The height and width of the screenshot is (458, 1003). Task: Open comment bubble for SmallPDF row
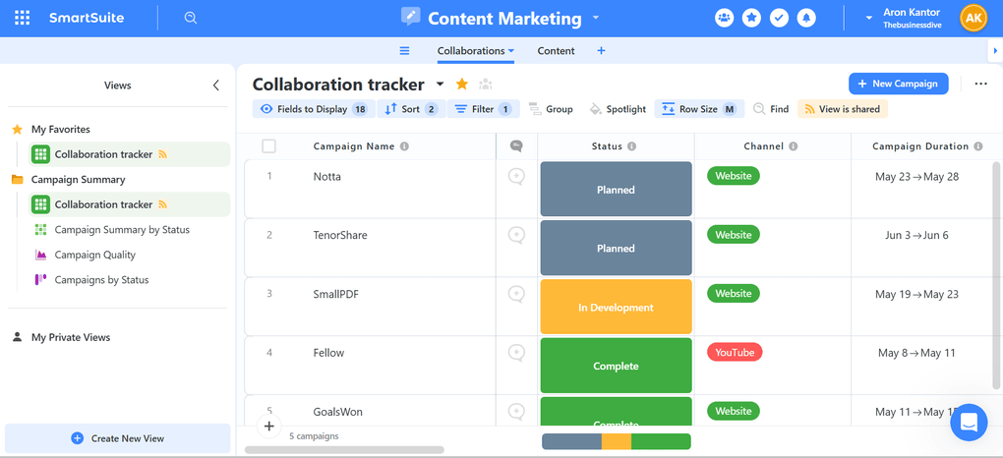[516, 294]
